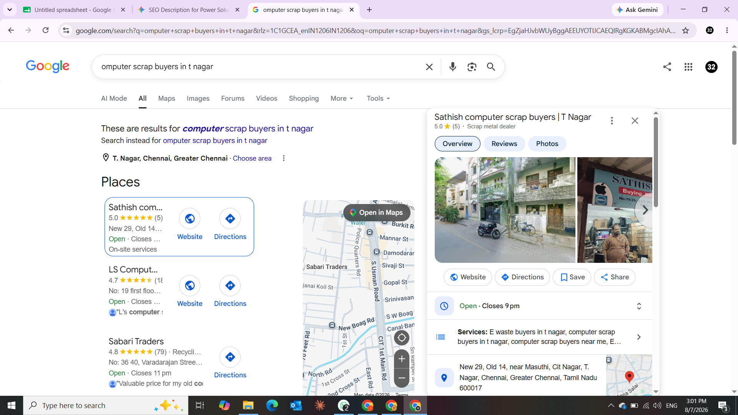This screenshot has height=415, width=738.
Task: Switch to AI Mode tab
Action: point(114,99)
